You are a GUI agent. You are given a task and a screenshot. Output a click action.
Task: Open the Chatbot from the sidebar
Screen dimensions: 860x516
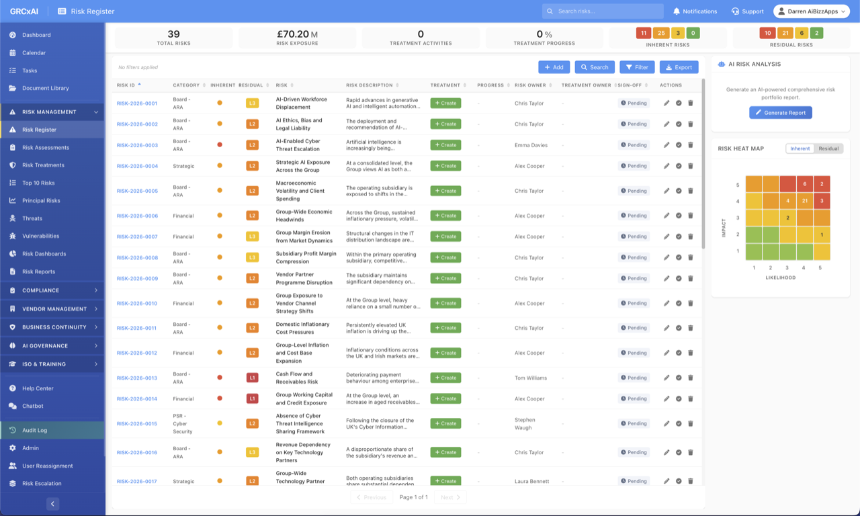coord(32,406)
